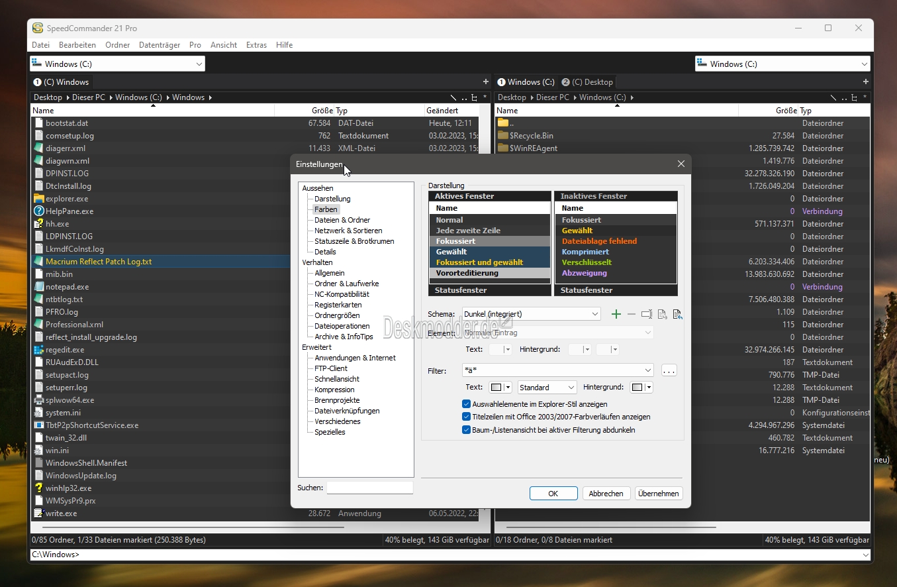
Task: Select FTP-Client in the settings tree
Action: click(331, 368)
